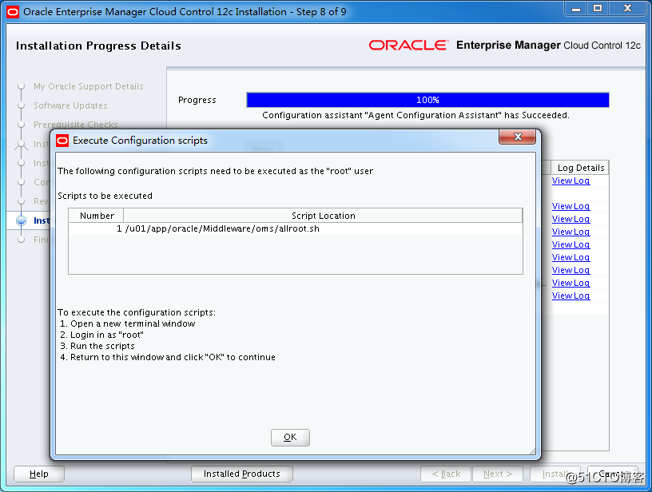
Task: Click OK in Execute Configuration scripts dialog
Action: point(290,437)
